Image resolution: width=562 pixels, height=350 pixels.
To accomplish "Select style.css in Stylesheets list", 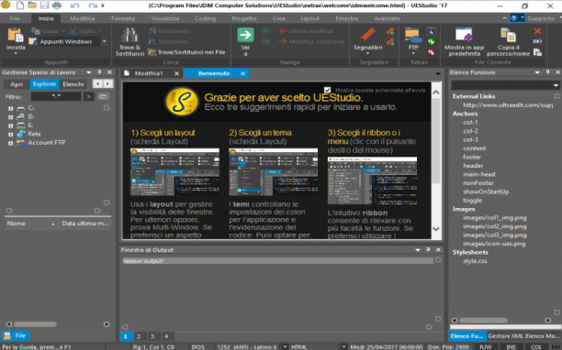I will 475,261.
